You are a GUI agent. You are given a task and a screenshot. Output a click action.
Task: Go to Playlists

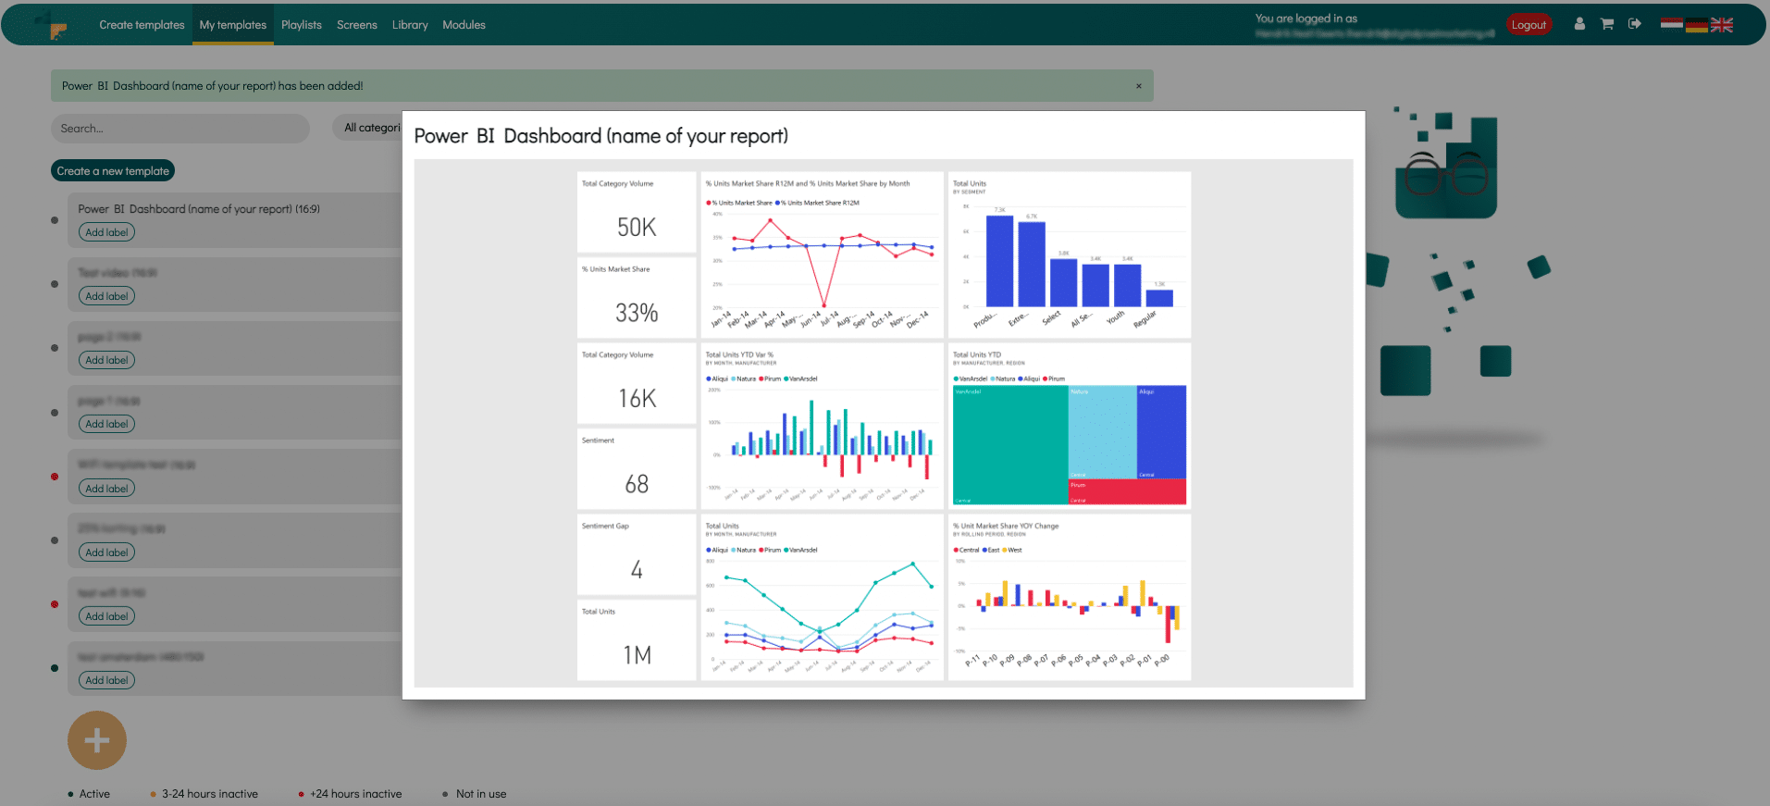pyautogui.click(x=302, y=25)
